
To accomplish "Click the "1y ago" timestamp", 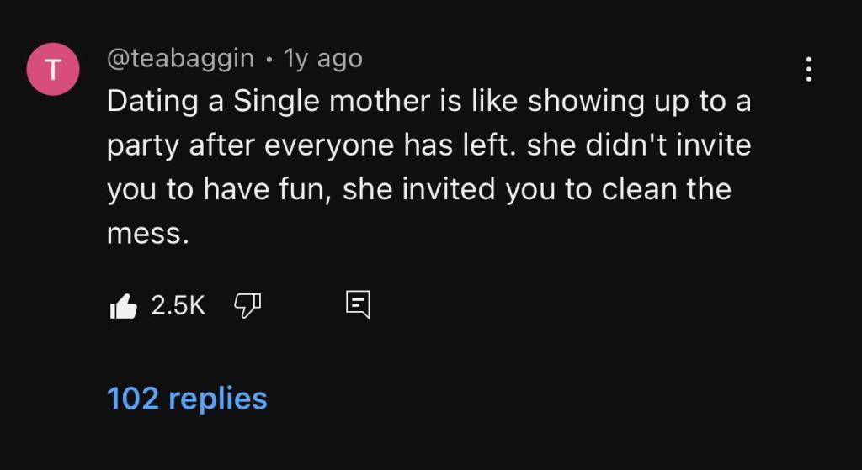I will [323, 59].
